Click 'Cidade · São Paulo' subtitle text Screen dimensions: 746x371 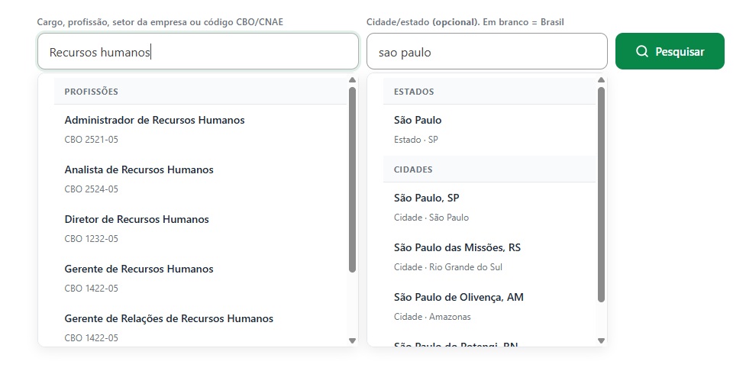click(431, 218)
